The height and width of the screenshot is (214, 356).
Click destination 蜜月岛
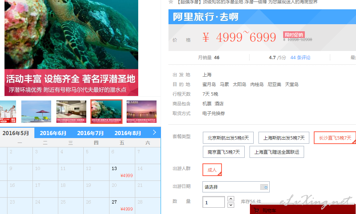point(209,84)
